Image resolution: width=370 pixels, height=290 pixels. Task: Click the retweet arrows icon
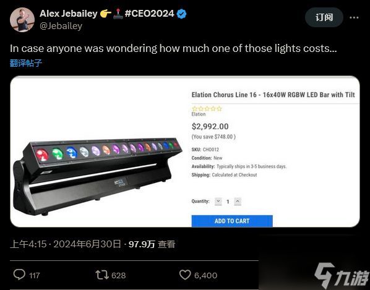tap(102, 275)
